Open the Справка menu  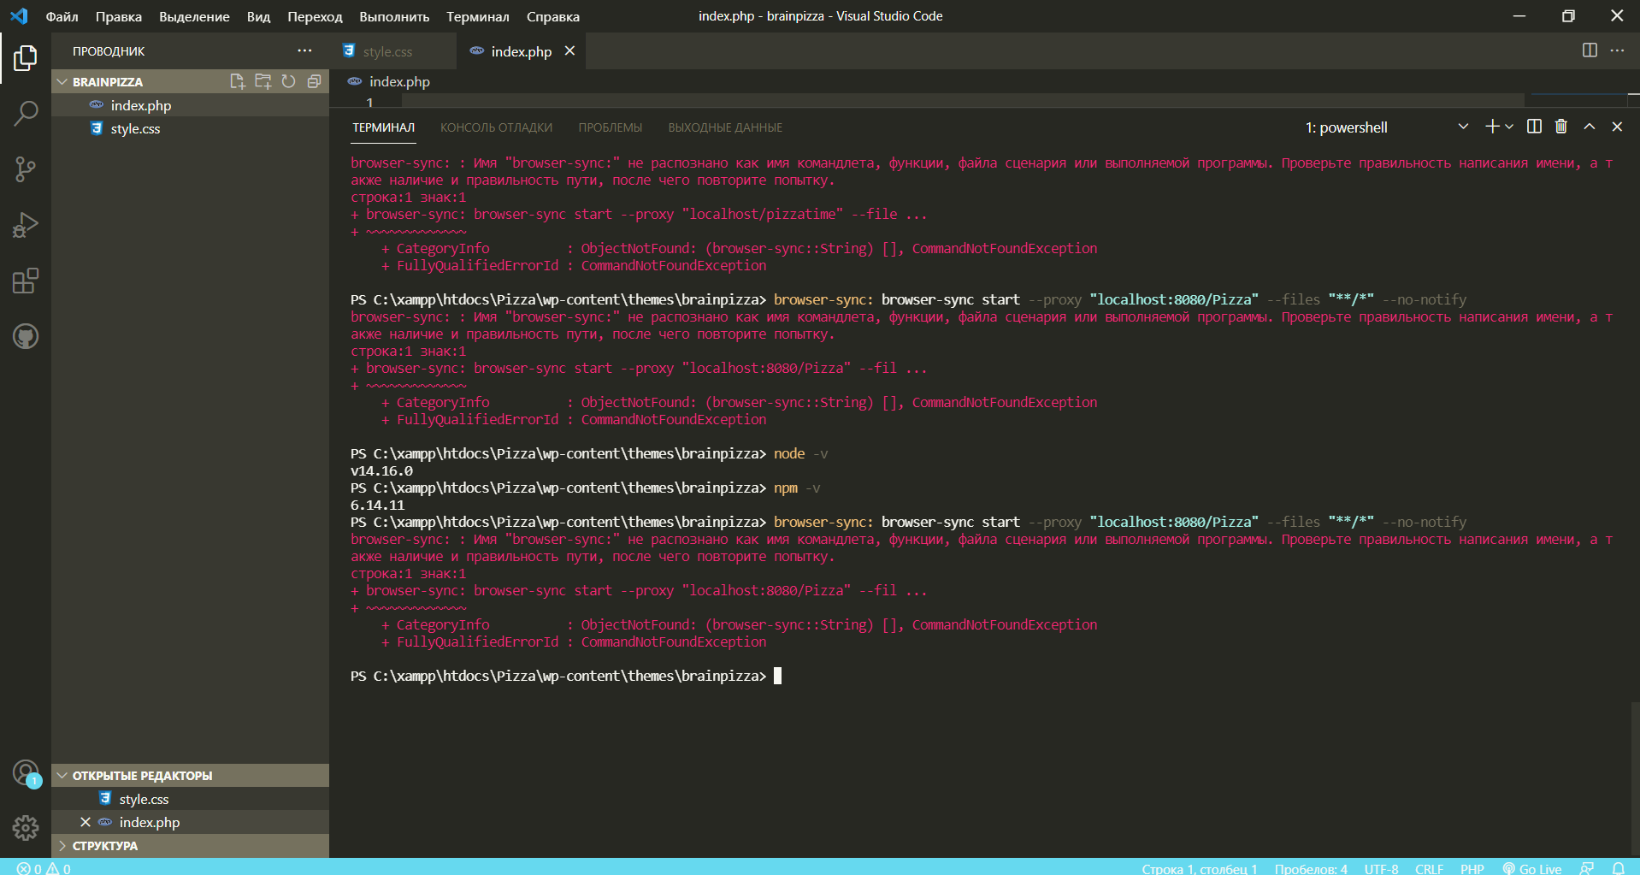pyautogui.click(x=552, y=16)
